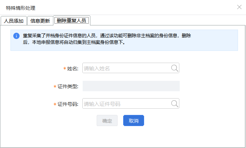Screen dimensions: 246x148
Task: Click the 重复采集 notice text in the banner
Action: pyautogui.click(x=107, y=39)
